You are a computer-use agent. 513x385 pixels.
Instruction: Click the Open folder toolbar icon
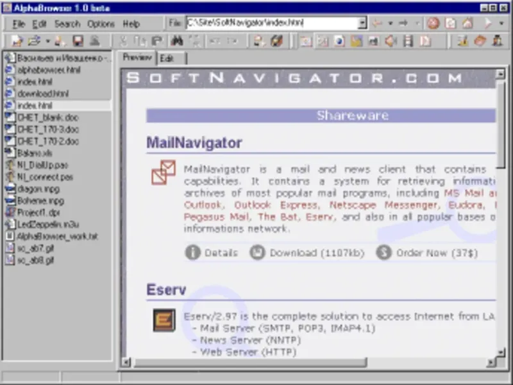pyautogui.click(x=34, y=41)
